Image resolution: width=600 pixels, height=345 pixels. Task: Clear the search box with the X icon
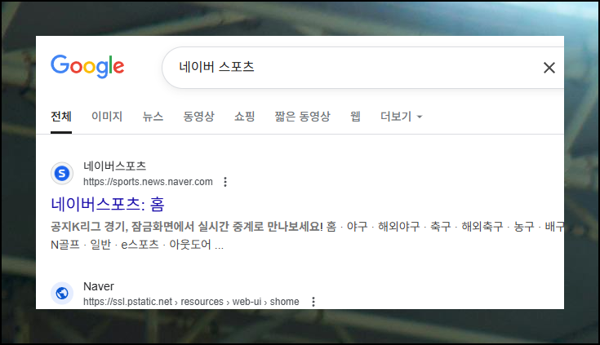click(549, 68)
